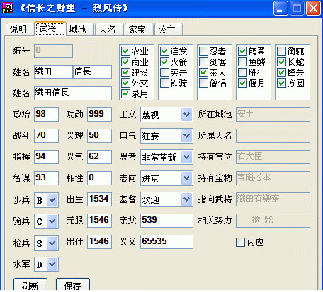This screenshot has width=323, height=292.
Task: Toggle the 建设 checkbox
Action: click(125, 72)
